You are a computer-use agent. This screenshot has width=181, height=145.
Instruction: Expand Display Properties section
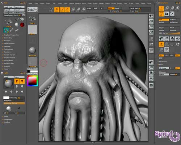11,35
